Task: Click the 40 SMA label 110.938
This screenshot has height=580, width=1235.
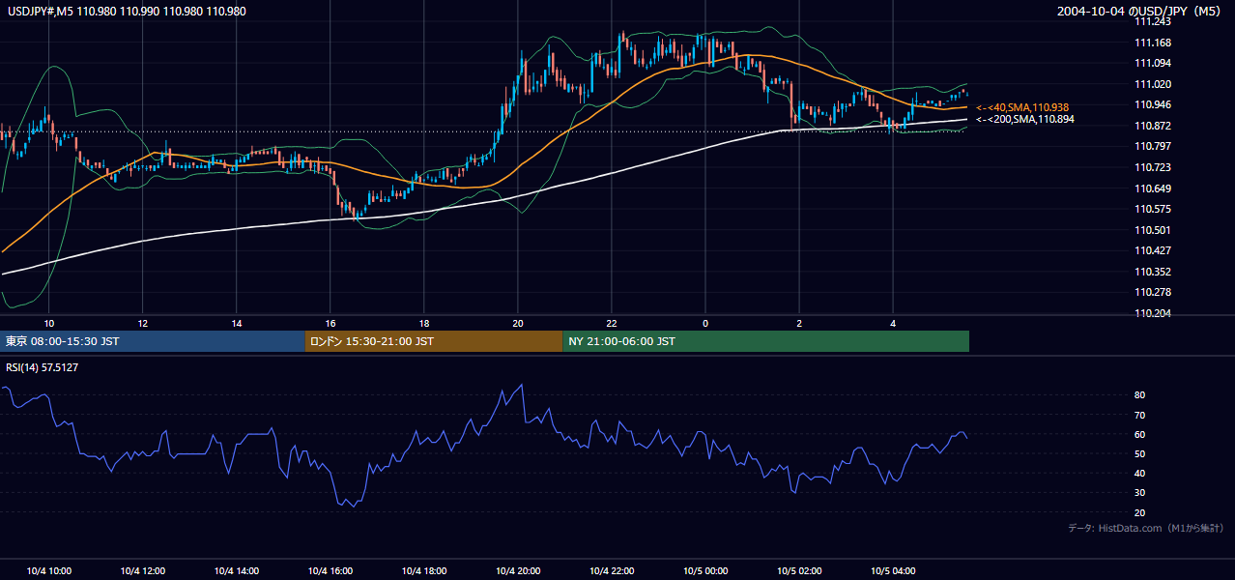Action: pyautogui.click(x=1022, y=107)
